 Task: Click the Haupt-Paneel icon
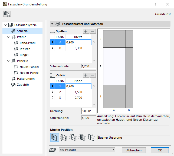[x=16, y=67]
